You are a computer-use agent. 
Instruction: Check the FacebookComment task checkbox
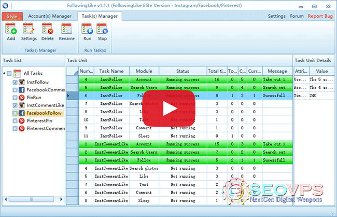pos(15,90)
